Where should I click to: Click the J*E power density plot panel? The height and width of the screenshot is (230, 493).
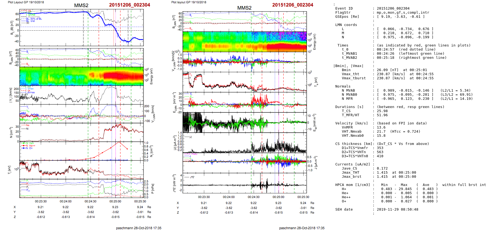pyautogui.click(x=245, y=183)
